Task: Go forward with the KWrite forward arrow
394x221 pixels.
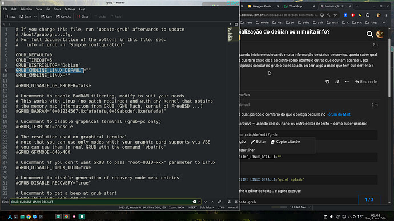Action: (x=10, y=24)
